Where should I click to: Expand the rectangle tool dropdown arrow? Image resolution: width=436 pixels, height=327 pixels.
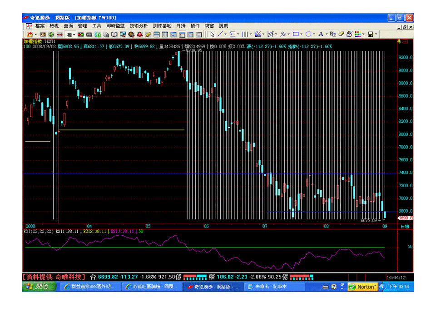[301, 34]
